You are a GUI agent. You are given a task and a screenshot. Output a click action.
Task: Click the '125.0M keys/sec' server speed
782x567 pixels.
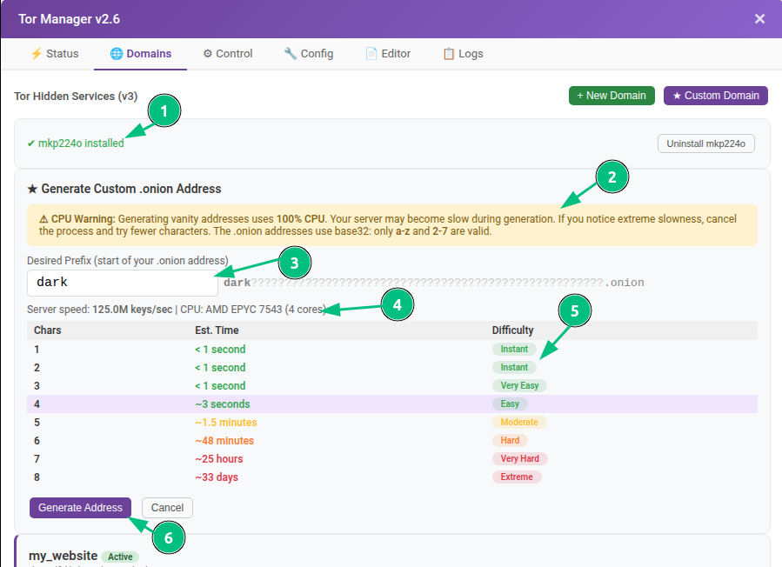click(132, 310)
